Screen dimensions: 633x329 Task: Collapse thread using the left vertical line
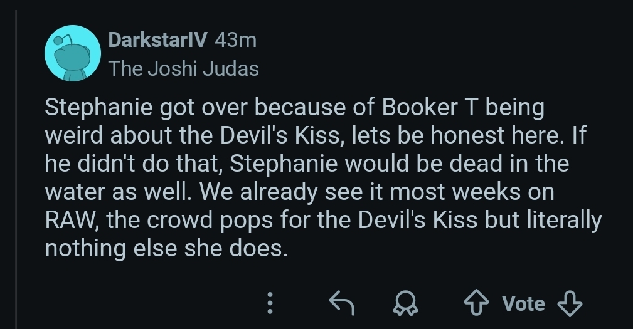16,169
